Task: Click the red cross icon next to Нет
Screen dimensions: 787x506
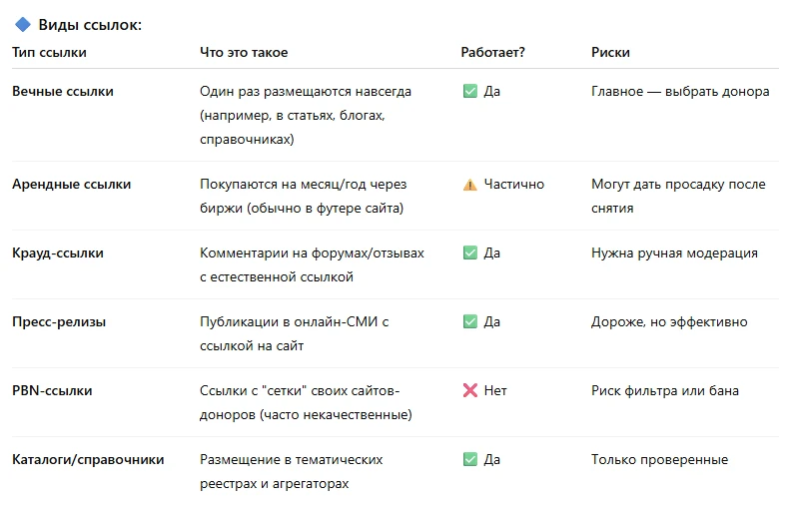Action: click(470, 391)
